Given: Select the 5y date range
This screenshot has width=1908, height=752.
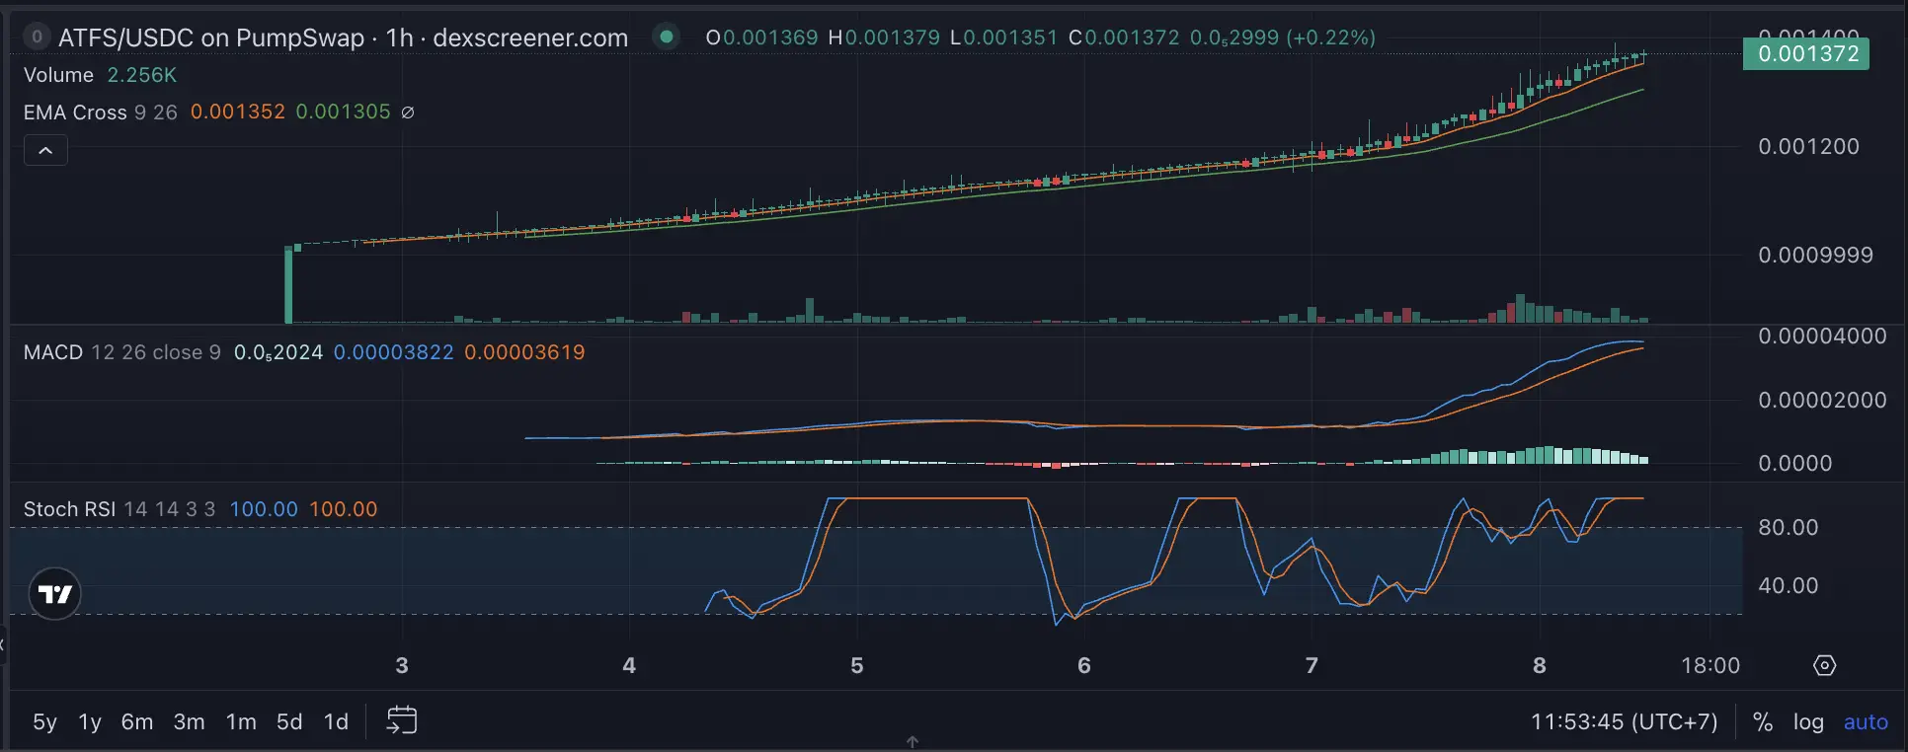Looking at the screenshot, I should (x=44, y=721).
